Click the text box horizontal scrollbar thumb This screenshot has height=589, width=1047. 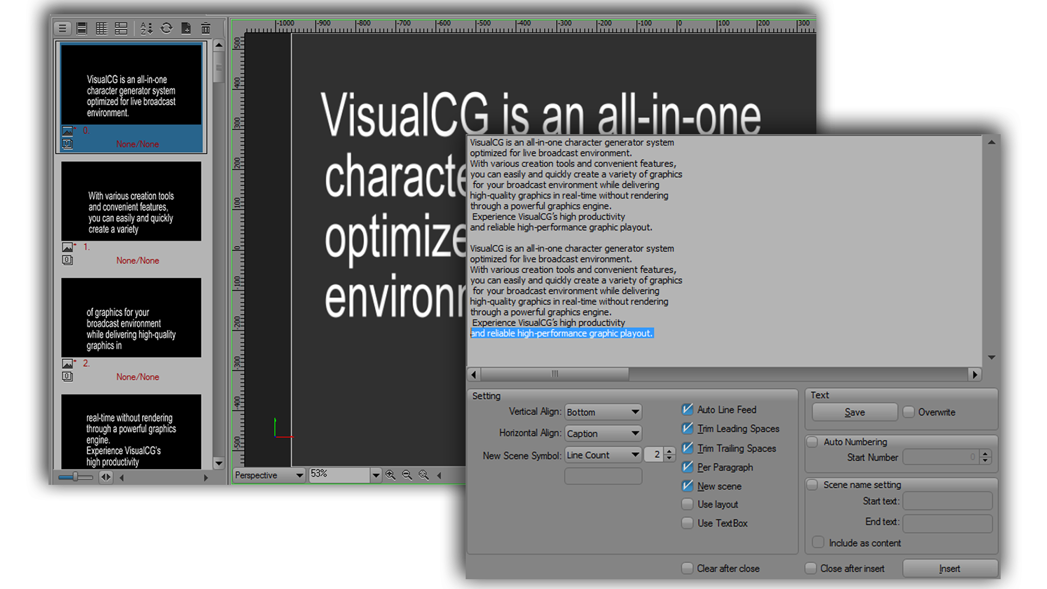555,374
